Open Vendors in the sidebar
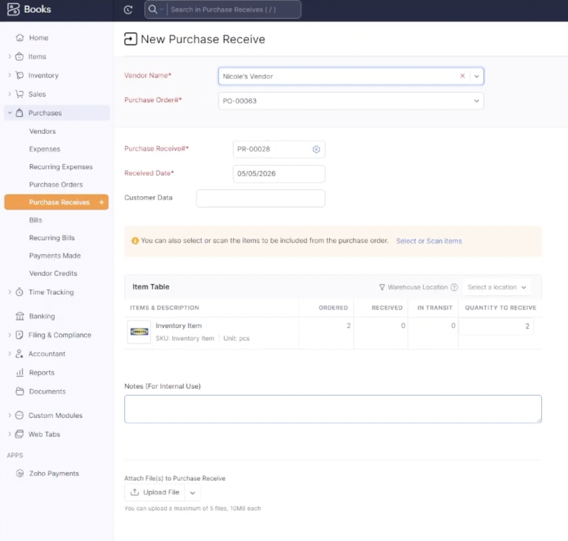 [42, 131]
